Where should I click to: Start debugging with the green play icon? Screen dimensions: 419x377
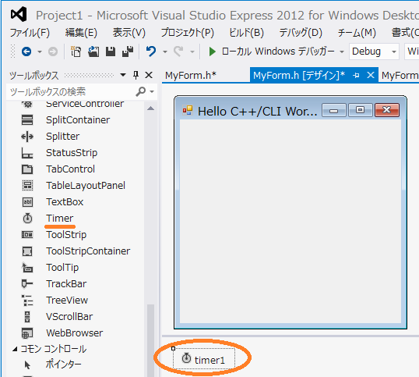click(213, 52)
